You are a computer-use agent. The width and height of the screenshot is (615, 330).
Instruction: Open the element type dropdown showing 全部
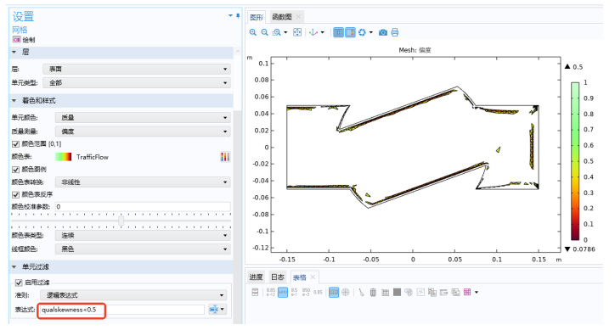[137, 82]
